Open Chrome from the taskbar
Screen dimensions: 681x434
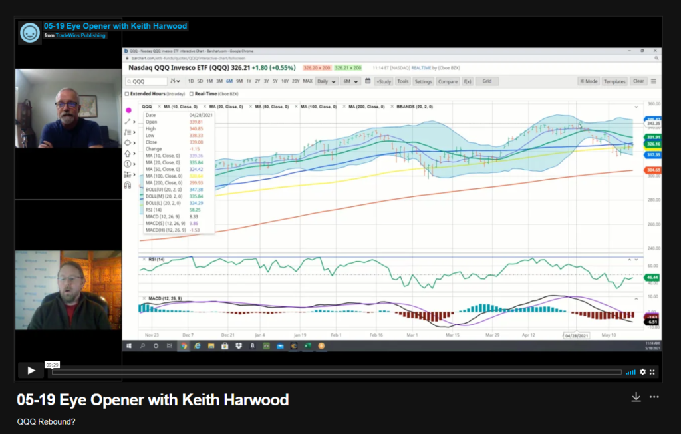coord(184,346)
